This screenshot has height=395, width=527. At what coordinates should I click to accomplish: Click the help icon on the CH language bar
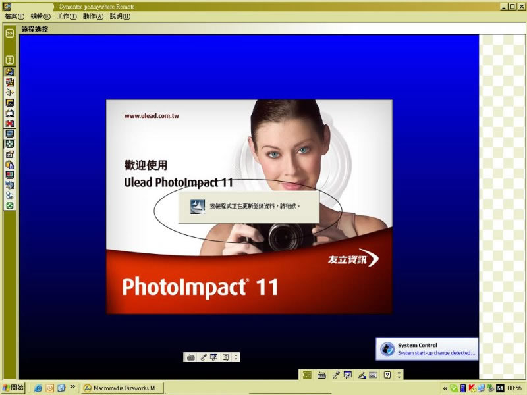pyautogui.click(x=387, y=375)
